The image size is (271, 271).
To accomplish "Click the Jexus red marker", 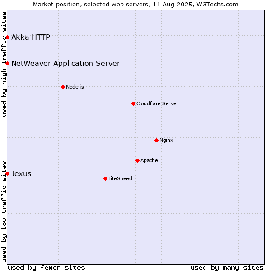I will pos(7,174).
